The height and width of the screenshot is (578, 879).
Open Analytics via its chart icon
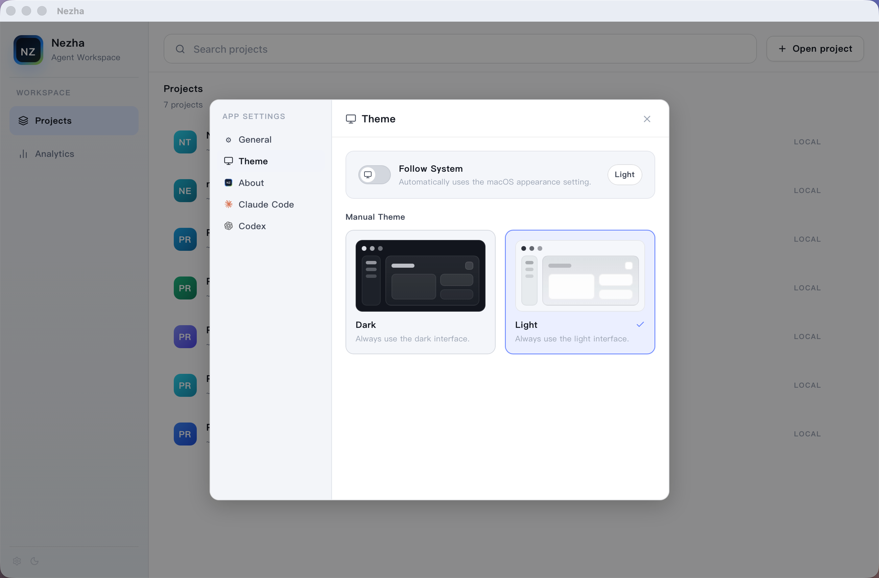[23, 154]
